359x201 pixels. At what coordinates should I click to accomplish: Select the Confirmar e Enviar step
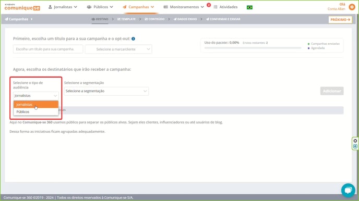(x=223, y=19)
